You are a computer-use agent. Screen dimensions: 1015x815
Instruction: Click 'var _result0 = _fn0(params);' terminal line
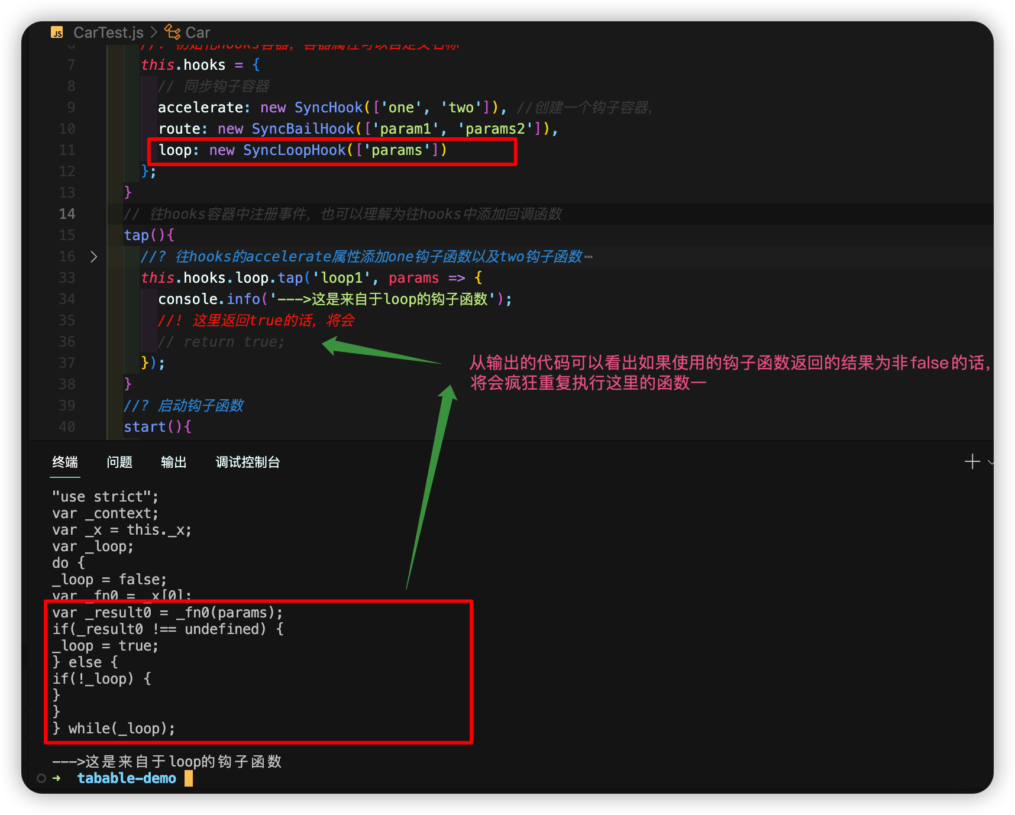167,612
